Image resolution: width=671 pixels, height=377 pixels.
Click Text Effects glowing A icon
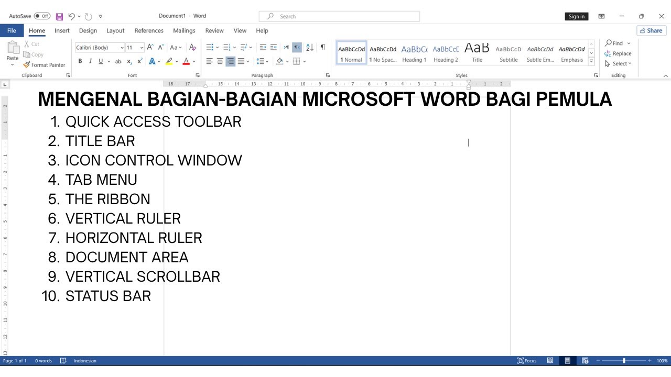click(152, 61)
